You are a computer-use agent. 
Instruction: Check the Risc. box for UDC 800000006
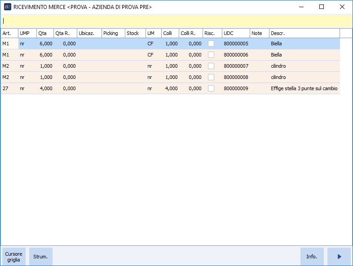211,55
